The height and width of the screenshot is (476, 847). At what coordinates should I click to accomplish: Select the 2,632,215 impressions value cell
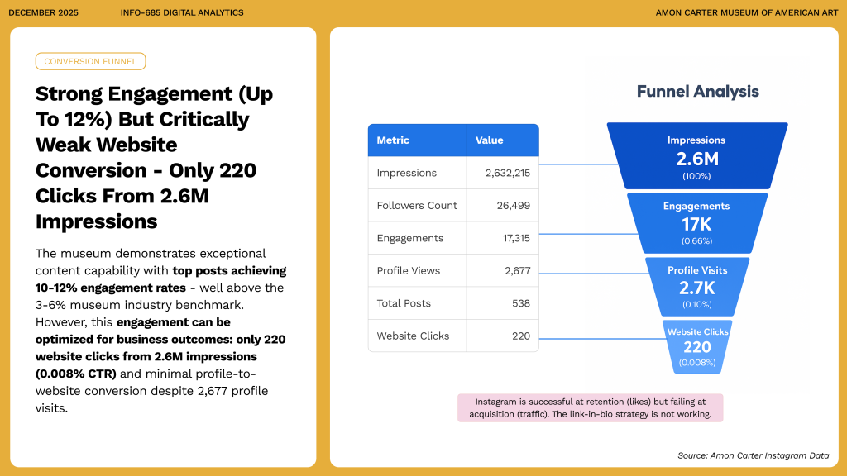pyautogui.click(x=508, y=174)
